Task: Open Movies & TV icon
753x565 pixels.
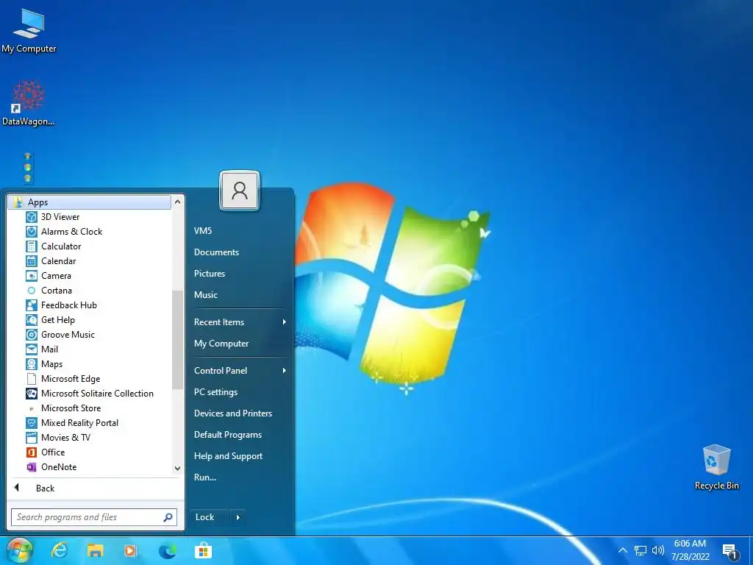Action: coord(31,438)
